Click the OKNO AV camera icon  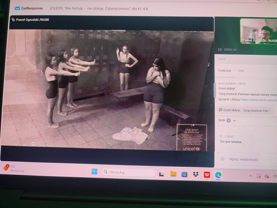[x=220, y=49]
